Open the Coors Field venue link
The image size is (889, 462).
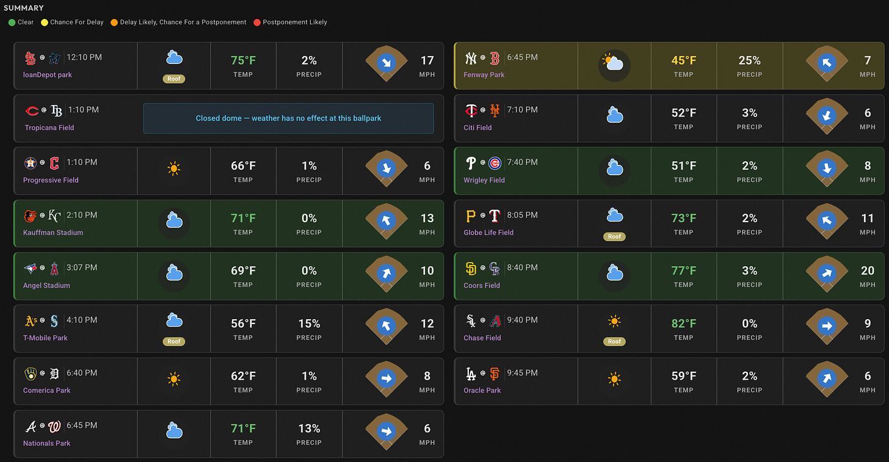click(x=482, y=285)
